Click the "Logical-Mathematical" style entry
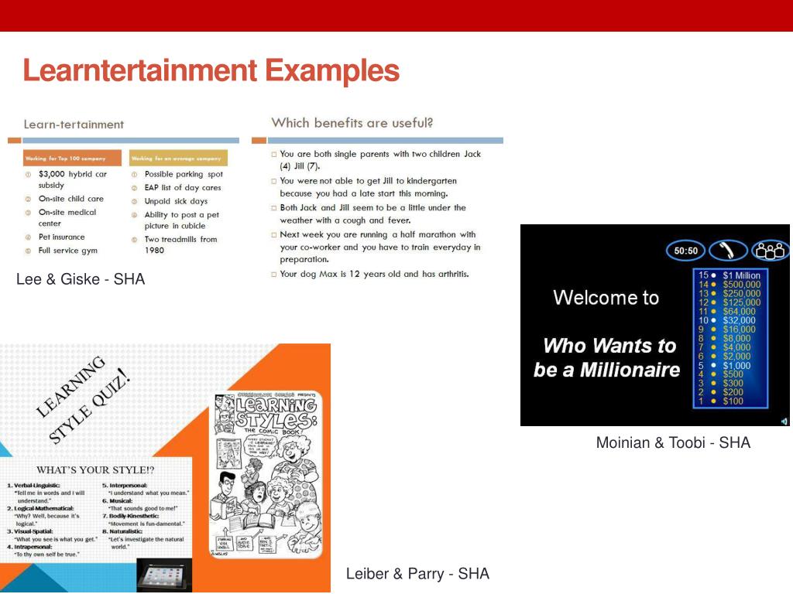This screenshot has height=594, width=793. [x=43, y=516]
